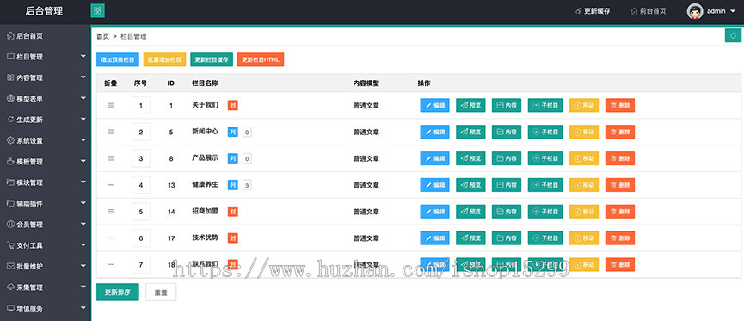Click the 封 type badge next to 技术优势

coord(232,238)
